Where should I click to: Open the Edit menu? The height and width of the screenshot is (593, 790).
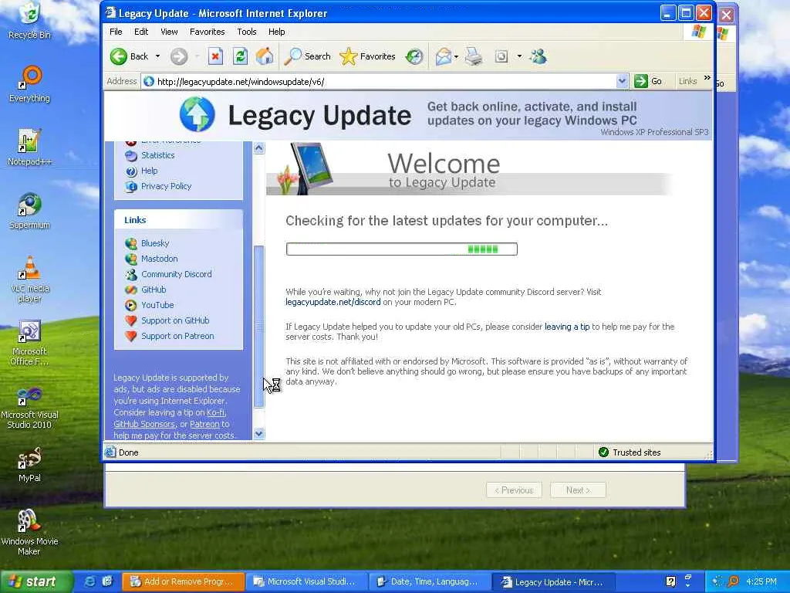coord(141,31)
